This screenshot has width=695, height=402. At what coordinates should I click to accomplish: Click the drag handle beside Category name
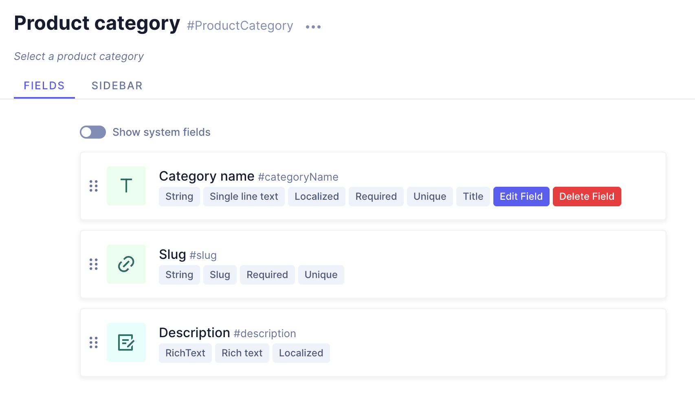click(x=94, y=186)
